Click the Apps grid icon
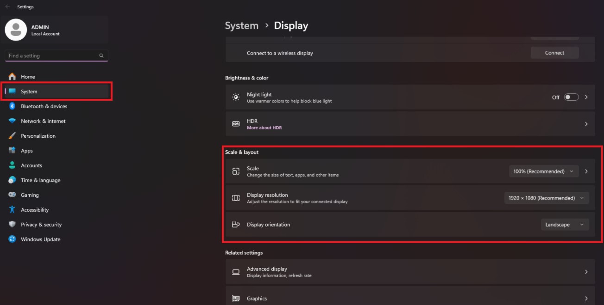This screenshot has height=305, width=604. (12, 151)
